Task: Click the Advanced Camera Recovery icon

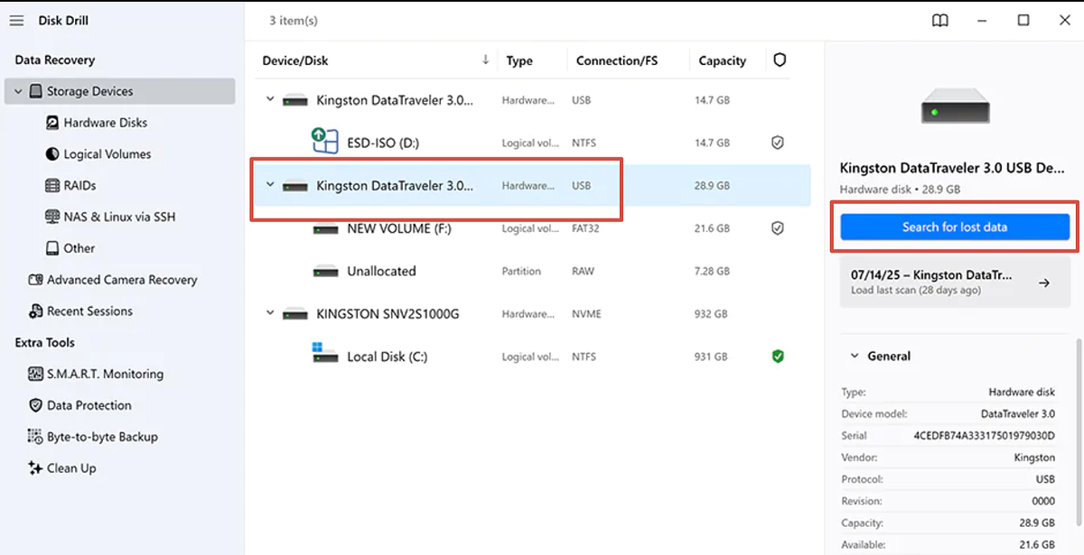Action: click(36, 280)
